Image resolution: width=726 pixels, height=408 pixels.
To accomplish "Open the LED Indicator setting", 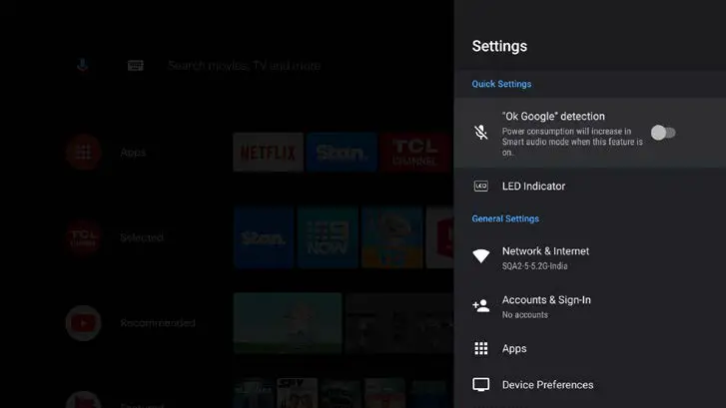I will (533, 187).
